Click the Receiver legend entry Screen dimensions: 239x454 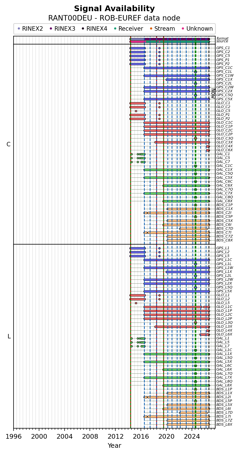[128, 29]
